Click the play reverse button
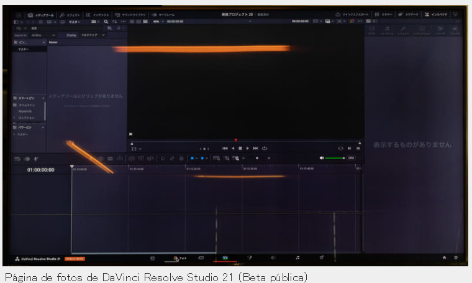Image resolution: width=472 pixels, height=283 pixels. (x=233, y=148)
